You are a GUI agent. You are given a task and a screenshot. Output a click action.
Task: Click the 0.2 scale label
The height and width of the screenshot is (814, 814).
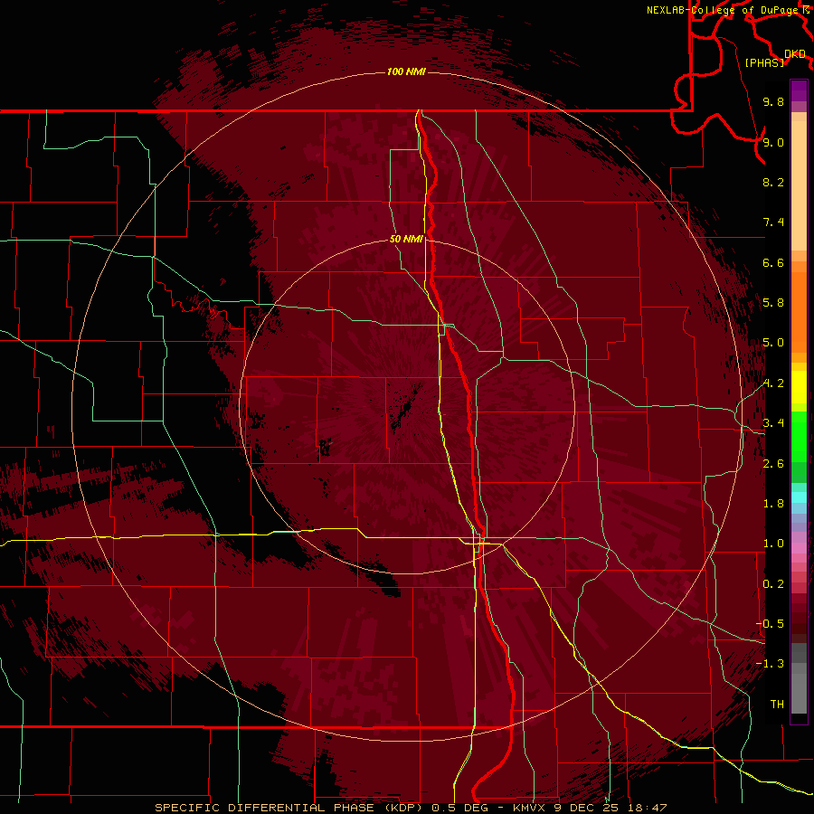click(773, 584)
